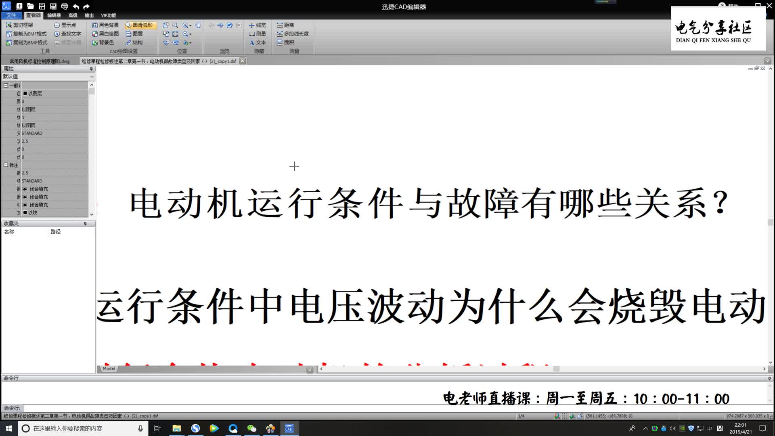This screenshot has width=775, height=436.
Task: Open zoom-out dropdown arrow
Action: pyautogui.click(x=191, y=34)
